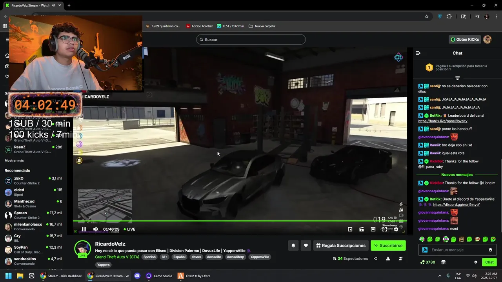Click the green Suscribirse button
502x282 pixels.
[x=388, y=246]
